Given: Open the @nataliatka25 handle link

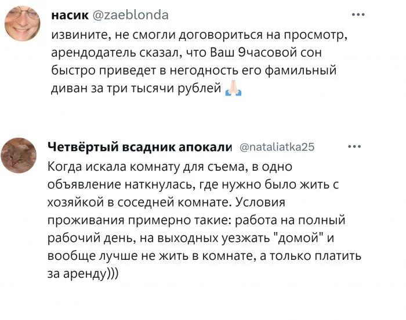Looking at the screenshot, I should click(277, 147).
